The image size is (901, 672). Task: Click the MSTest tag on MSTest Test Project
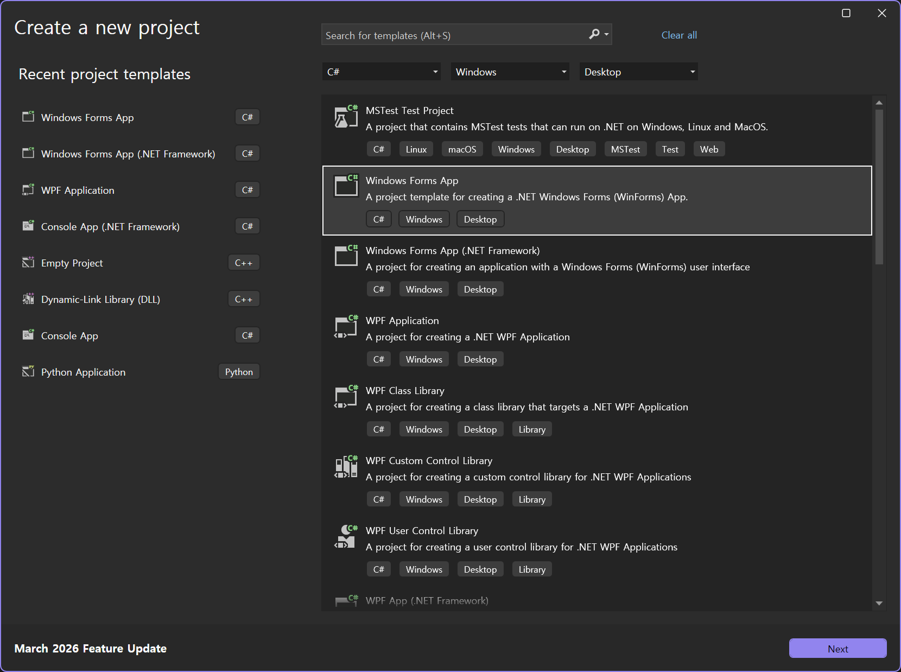tap(625, 149)
